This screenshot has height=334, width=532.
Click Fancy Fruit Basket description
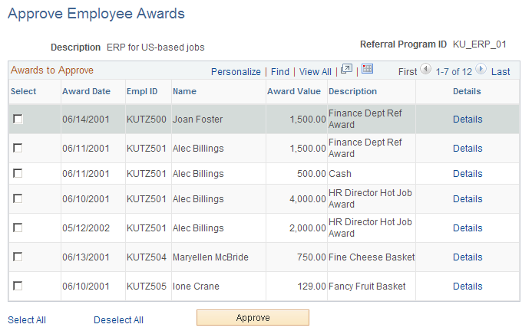pyautogui.click(x=367, y=286)
